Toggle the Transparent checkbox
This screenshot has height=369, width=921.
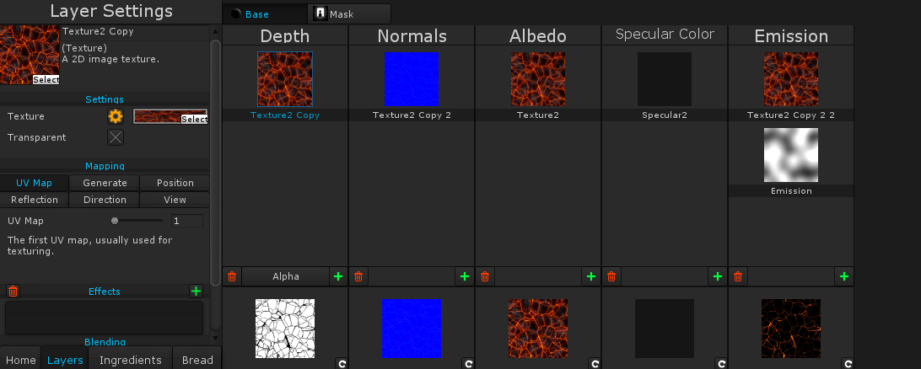click(x=116, y=137)
